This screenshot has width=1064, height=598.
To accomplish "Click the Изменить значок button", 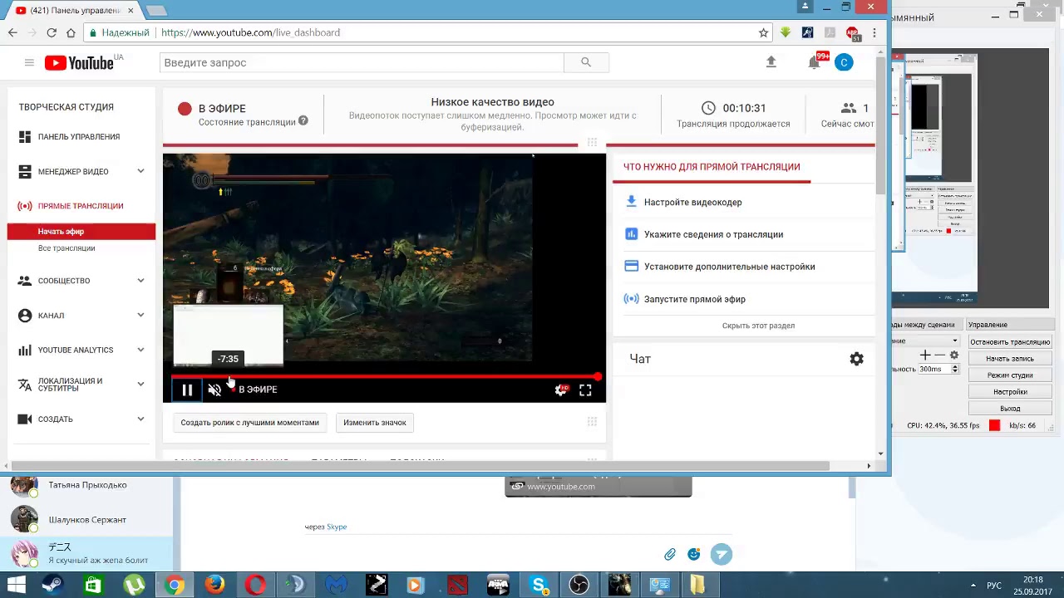I will 375,423.
